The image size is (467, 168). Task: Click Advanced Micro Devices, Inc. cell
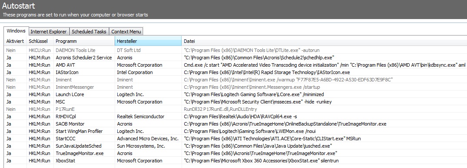click(x=148, y=139)
